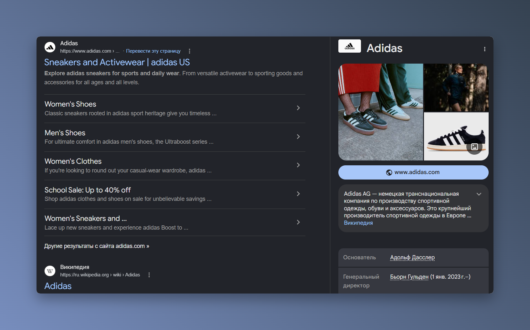Click the Перевести эту страницу link
530x330 pixels.
point(153,51)
